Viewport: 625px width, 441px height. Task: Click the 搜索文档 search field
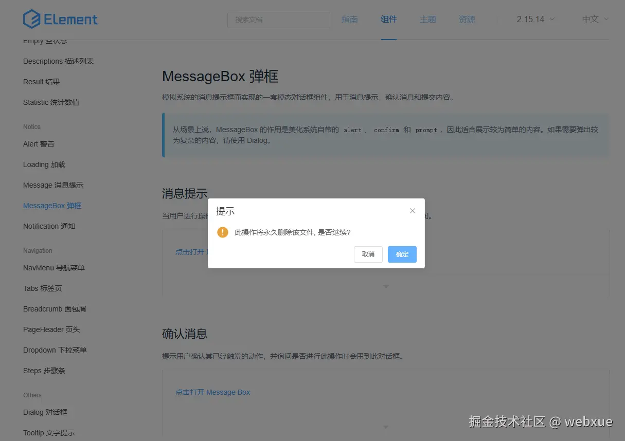click(278, 20)
